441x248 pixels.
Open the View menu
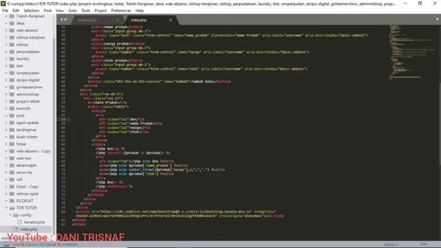60,10
